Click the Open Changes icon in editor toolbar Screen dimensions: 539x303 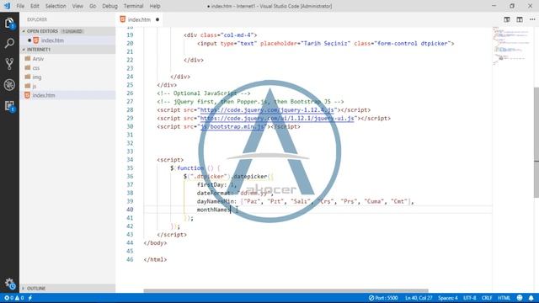coord(507,19)
